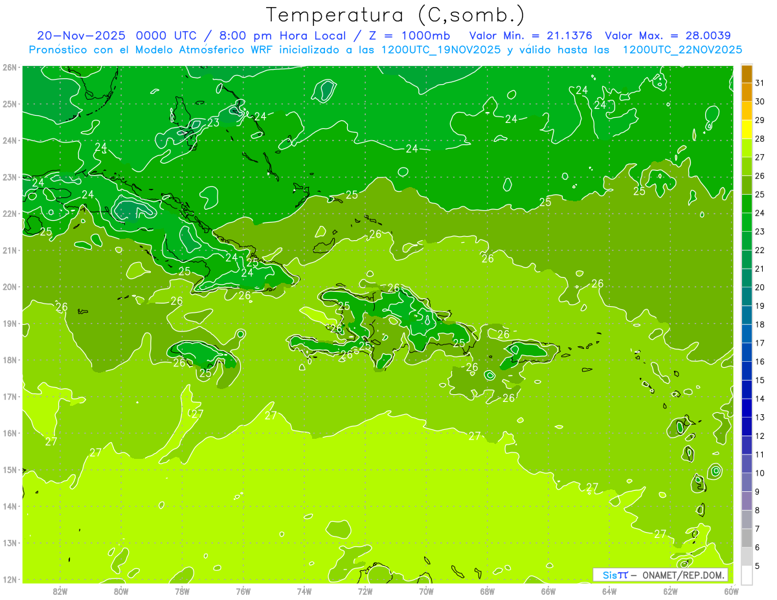Image resolution: width=777 pixels, height=600 pixels.
Task: Pick the gray color bar segment between 6 and 7
Action: click(747, 538)
